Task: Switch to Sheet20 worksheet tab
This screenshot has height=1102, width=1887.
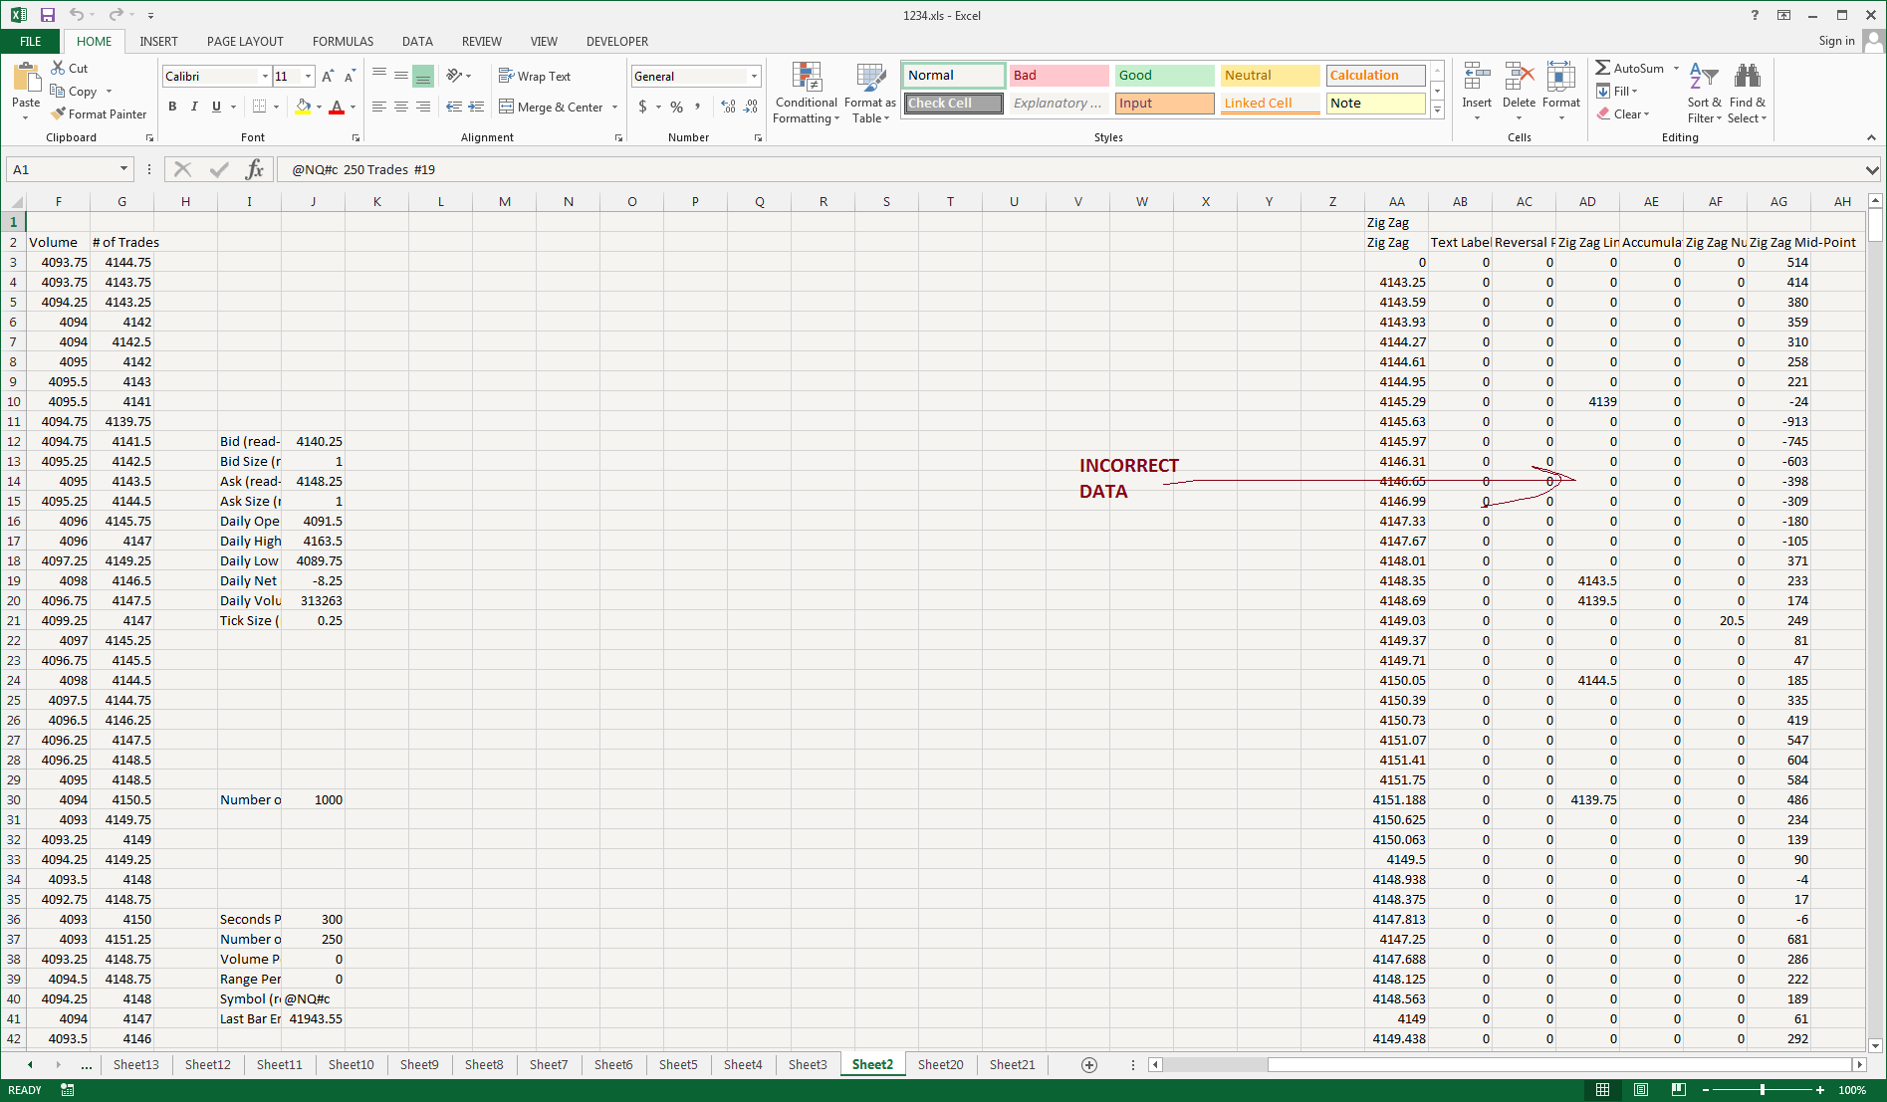Action: pyautogui.click(x=940, y=1064)
